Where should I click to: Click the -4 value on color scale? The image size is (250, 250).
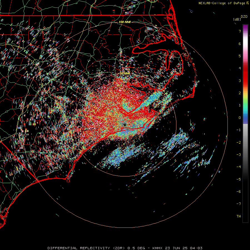(x=239, y=167)
